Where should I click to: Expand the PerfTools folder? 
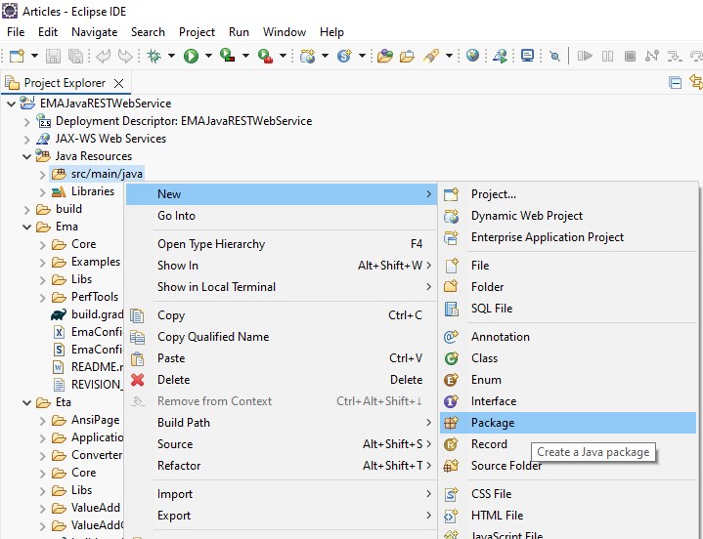coord(43,297)
